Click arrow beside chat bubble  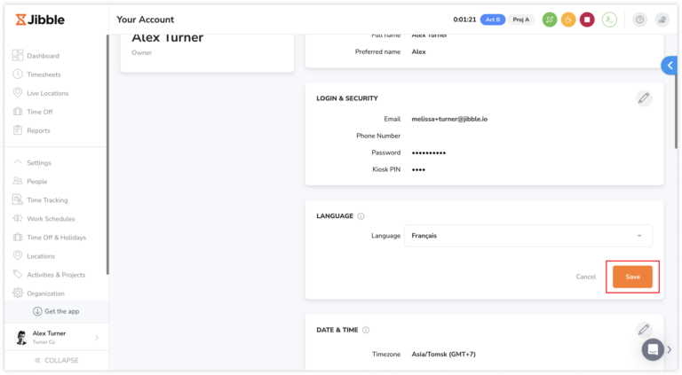(x=670, y=350)
